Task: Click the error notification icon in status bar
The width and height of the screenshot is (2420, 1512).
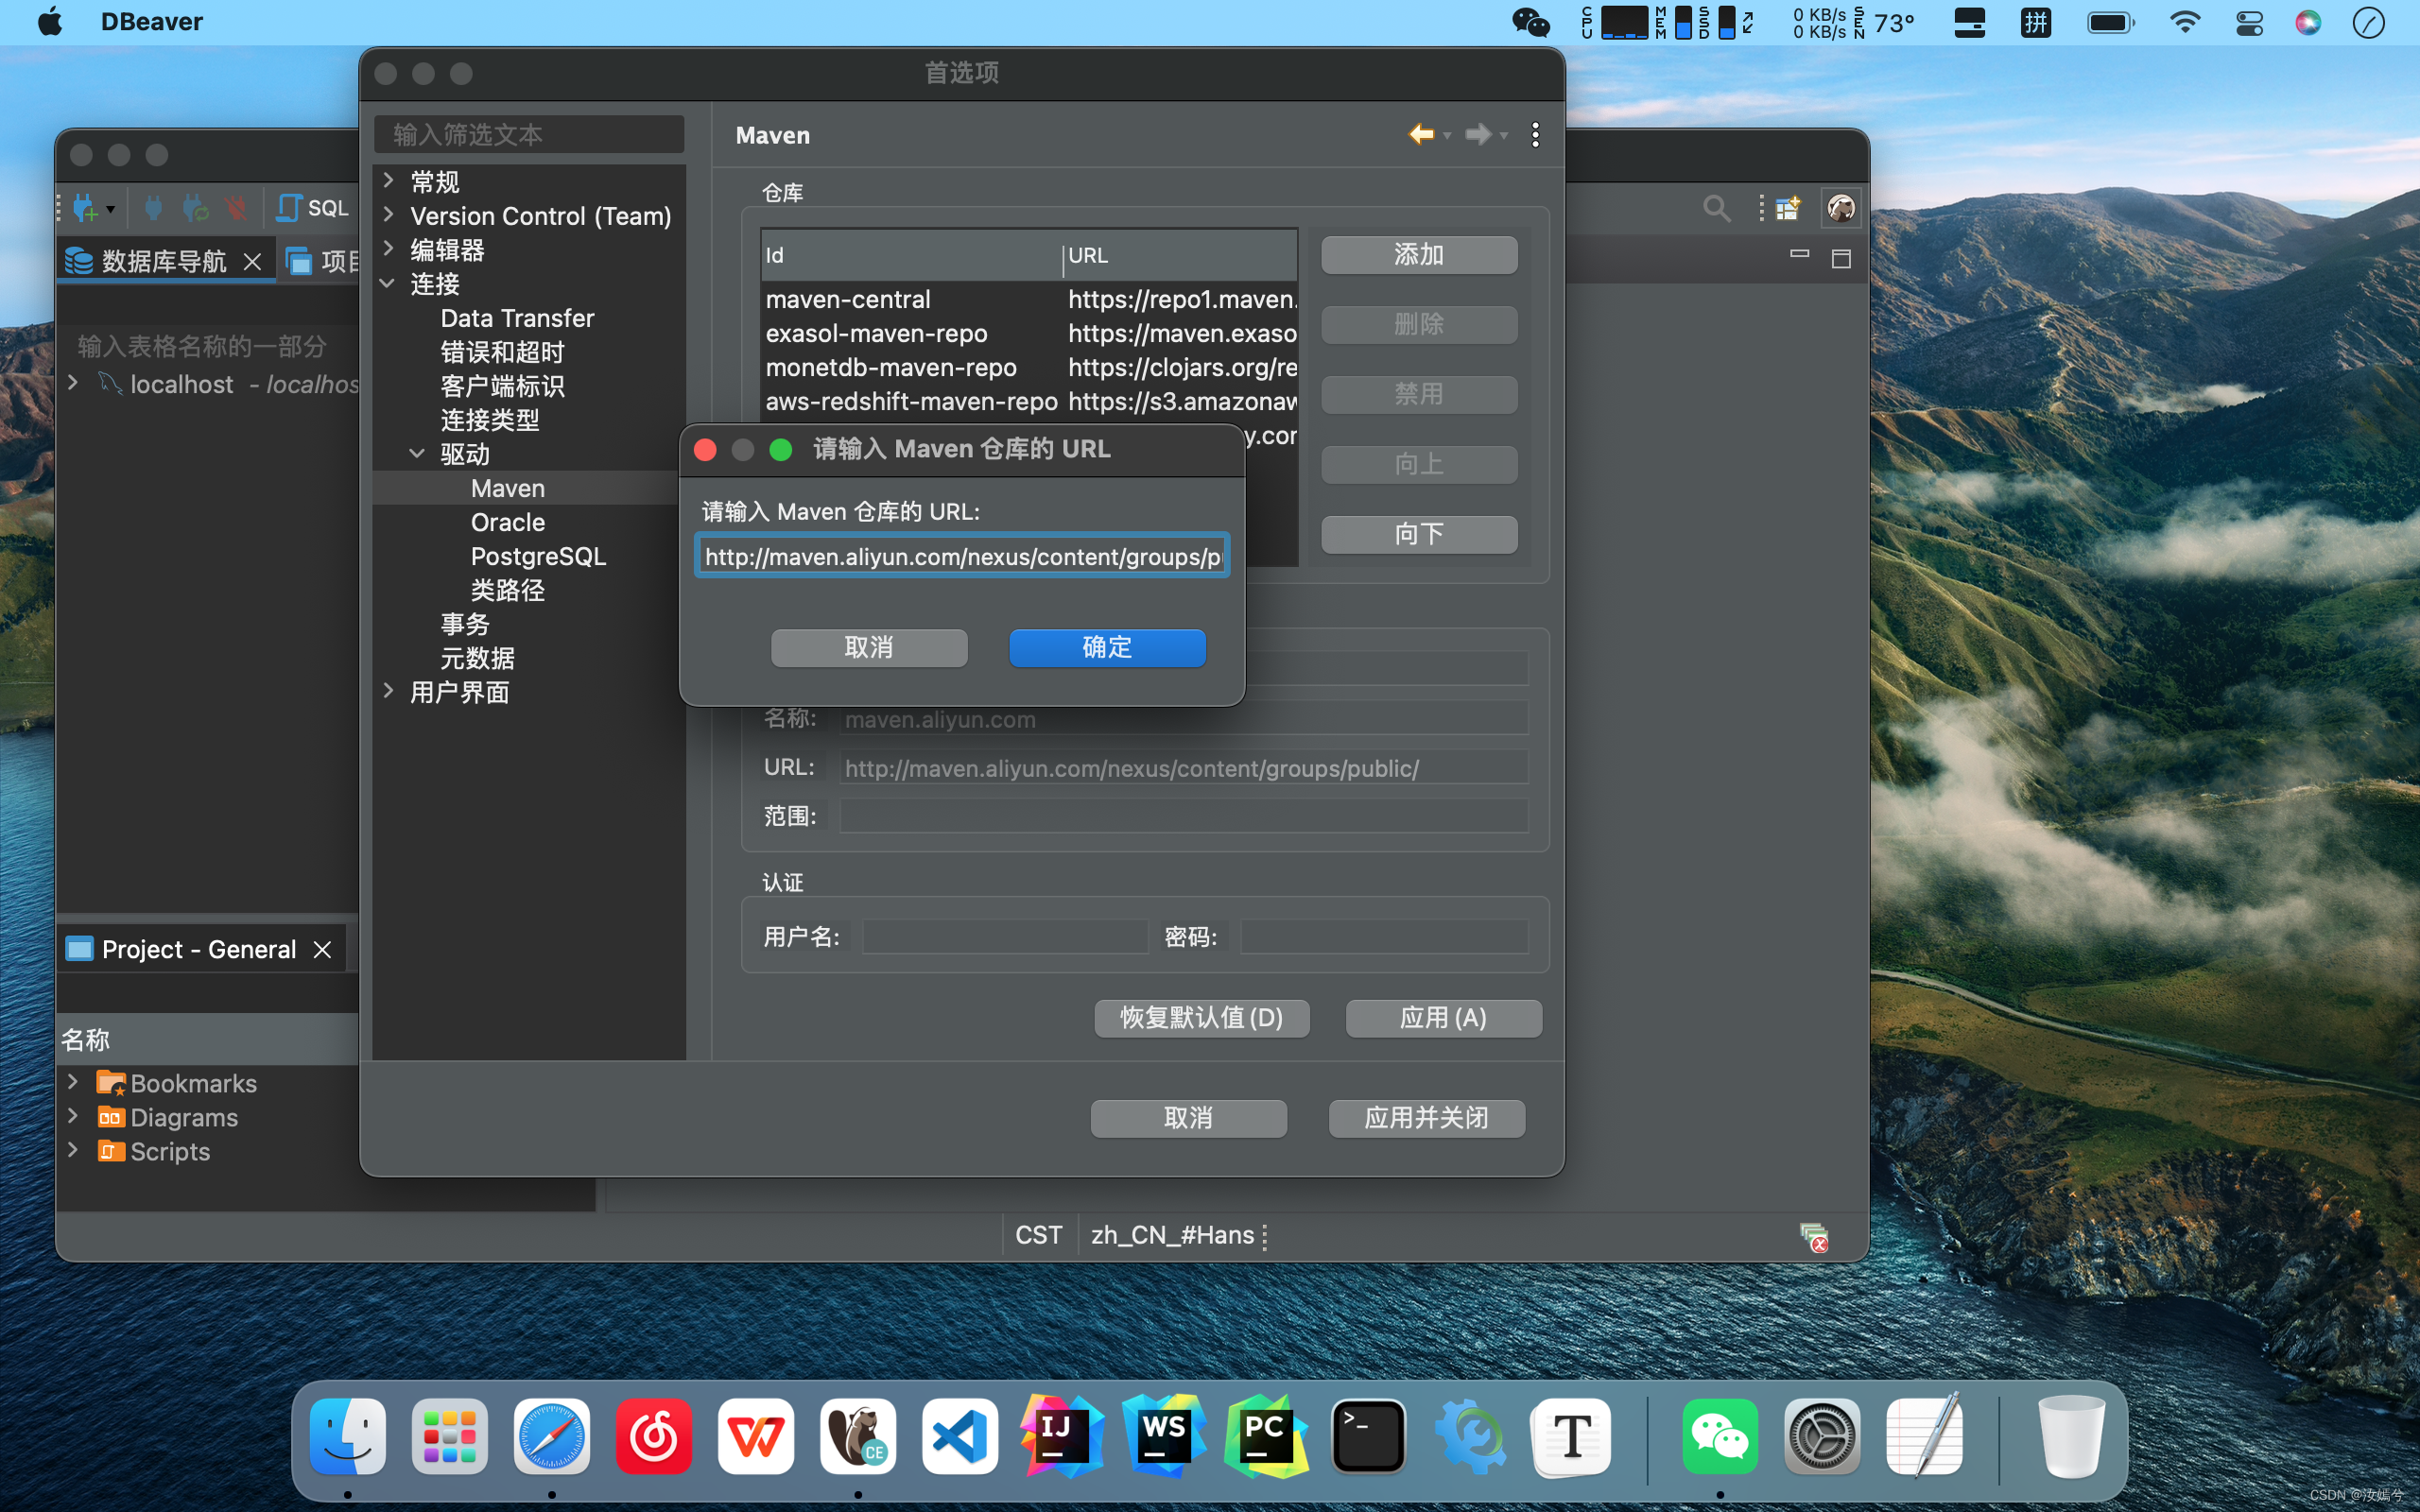Action: coord(1814,1237)
